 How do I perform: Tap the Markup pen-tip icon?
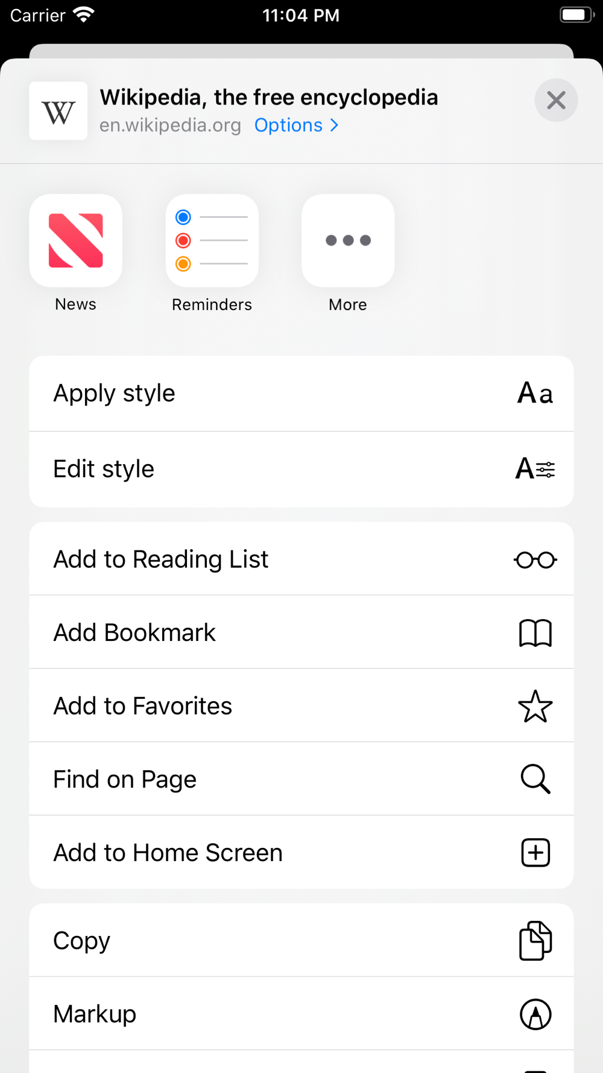click(535, 1014)
